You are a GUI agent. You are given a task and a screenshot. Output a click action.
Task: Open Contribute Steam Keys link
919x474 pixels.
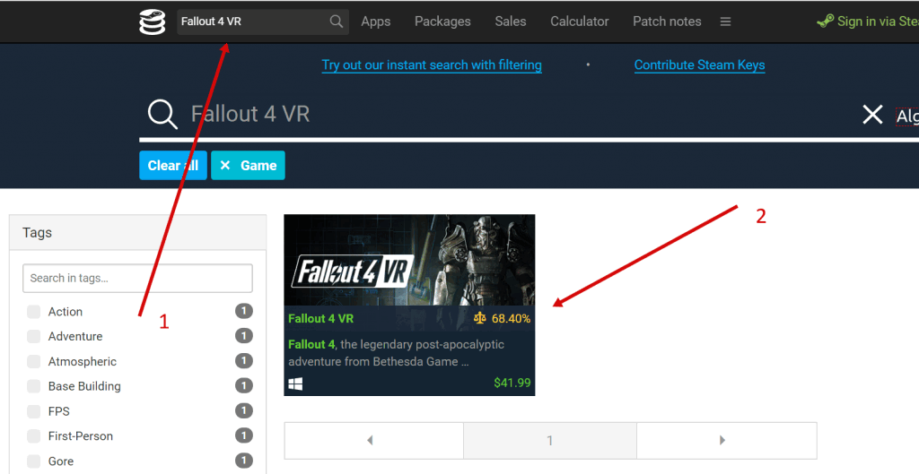700,65
